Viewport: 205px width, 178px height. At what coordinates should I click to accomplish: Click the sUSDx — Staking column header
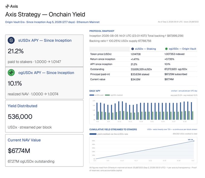coord(145,49)
